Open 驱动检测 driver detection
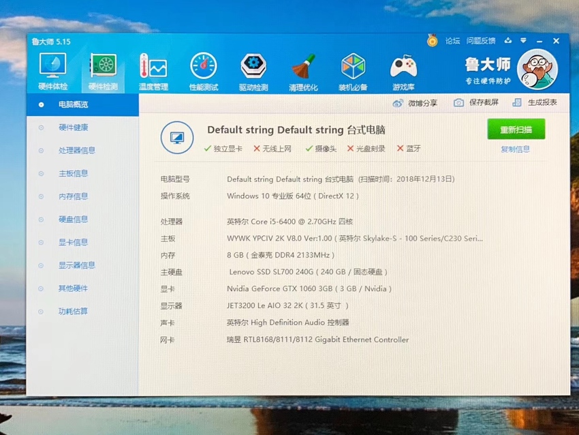The height and width of the screenshot is (435, 579). point(253,72)
